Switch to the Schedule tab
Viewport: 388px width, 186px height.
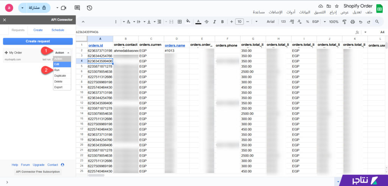pos(58,30)
